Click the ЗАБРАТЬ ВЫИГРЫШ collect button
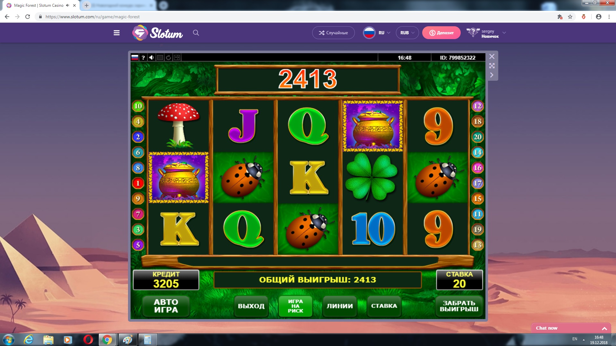Screen dimensions: 616x346 click(x=459, y=306)
